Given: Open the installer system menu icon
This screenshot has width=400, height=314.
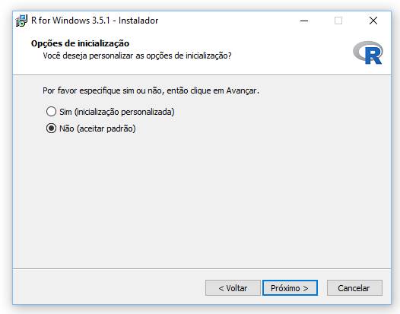Looking at the screenshot, I should pos(21,21).
